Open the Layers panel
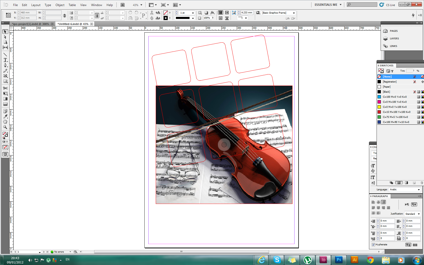The height and width of the screenshot is (265, 424). click(x=394, y=39)
